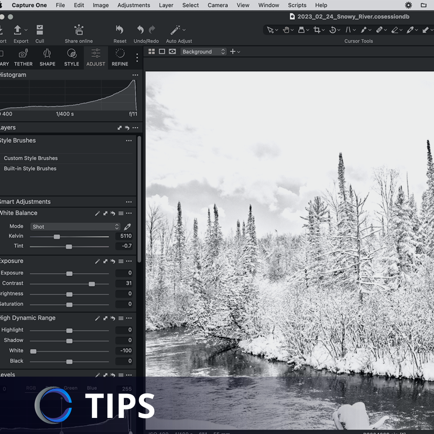Select the Pan hand tool
This screenshot has width=434, height=434.
click(286, 30)
